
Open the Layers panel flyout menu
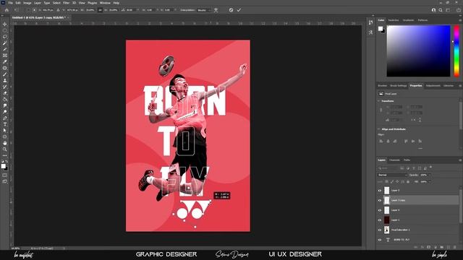click(x=460, y=160)
